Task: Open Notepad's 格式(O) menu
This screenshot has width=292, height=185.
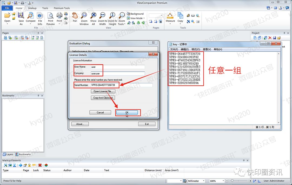Action: point(196,49)
